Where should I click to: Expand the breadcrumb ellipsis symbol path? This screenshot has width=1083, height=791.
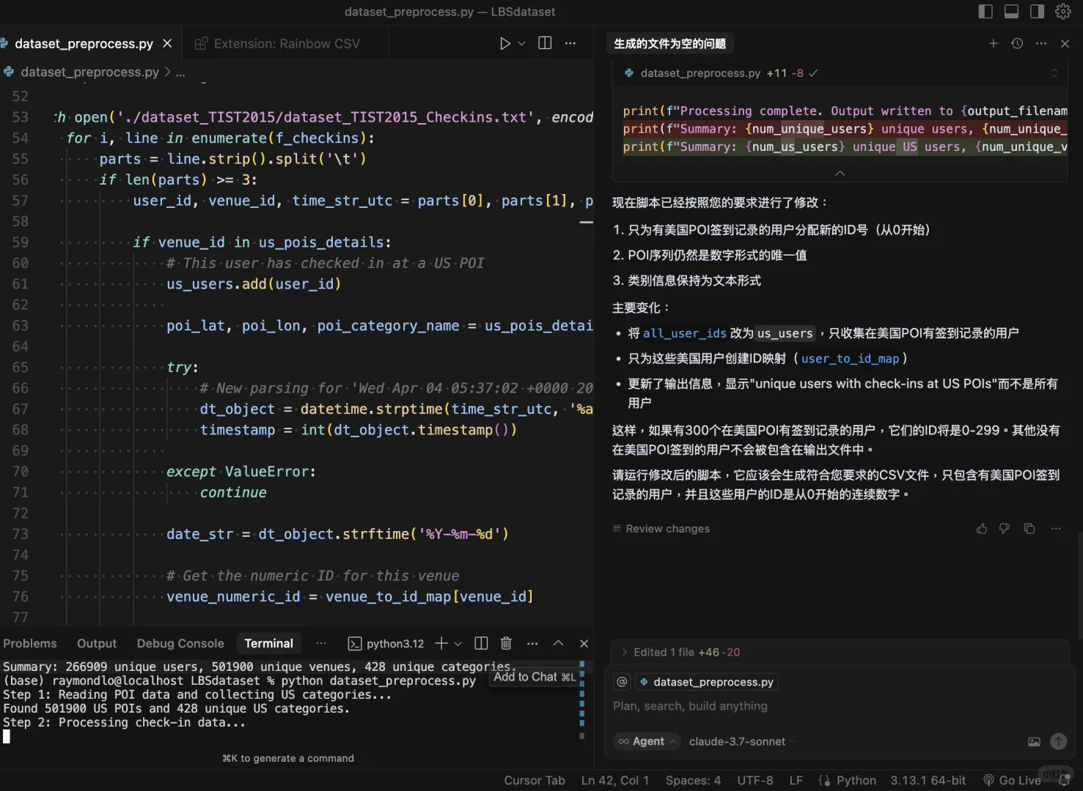[x=180, y=73]
